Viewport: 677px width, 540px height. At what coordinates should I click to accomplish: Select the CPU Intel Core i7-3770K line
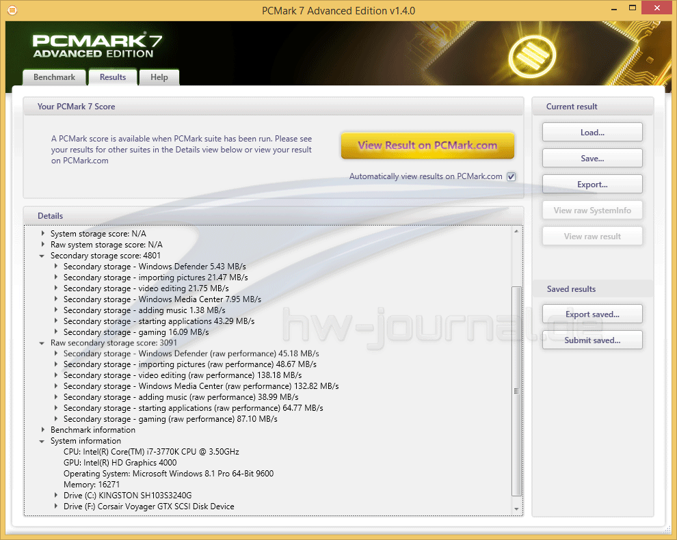pyautogui.click(x=151, y=452)
